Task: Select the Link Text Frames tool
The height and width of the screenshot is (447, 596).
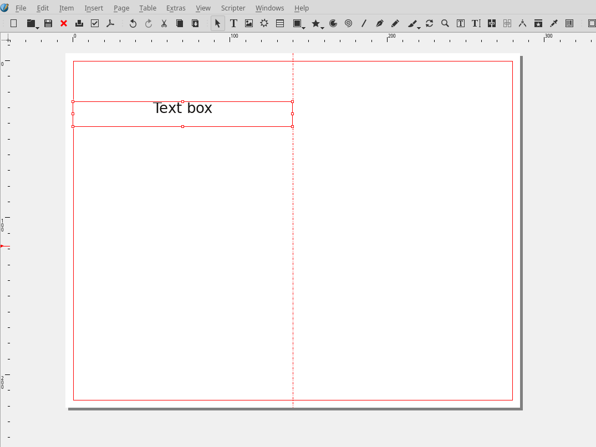Action: point(492,23)
